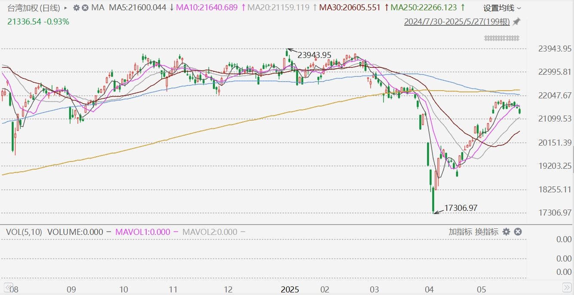The image size is (574, 295).
Task: Click 加指标 to add indicator
Action: click(x=460, y=232)
